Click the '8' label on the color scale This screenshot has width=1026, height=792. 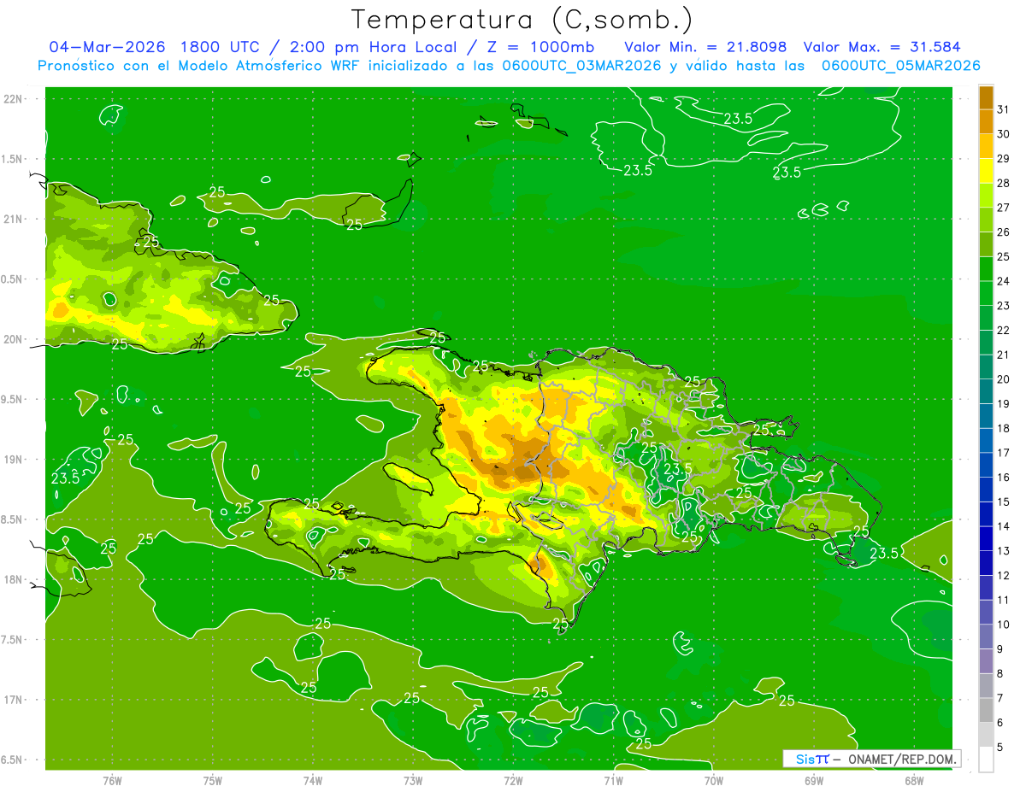[x=1001, y=673]
